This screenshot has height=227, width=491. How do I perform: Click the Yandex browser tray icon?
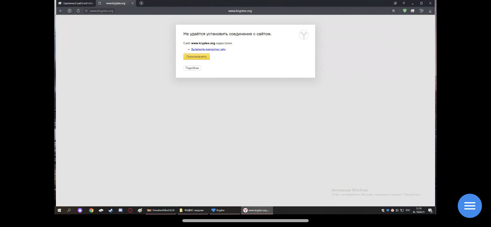click(x=392, y=210)
